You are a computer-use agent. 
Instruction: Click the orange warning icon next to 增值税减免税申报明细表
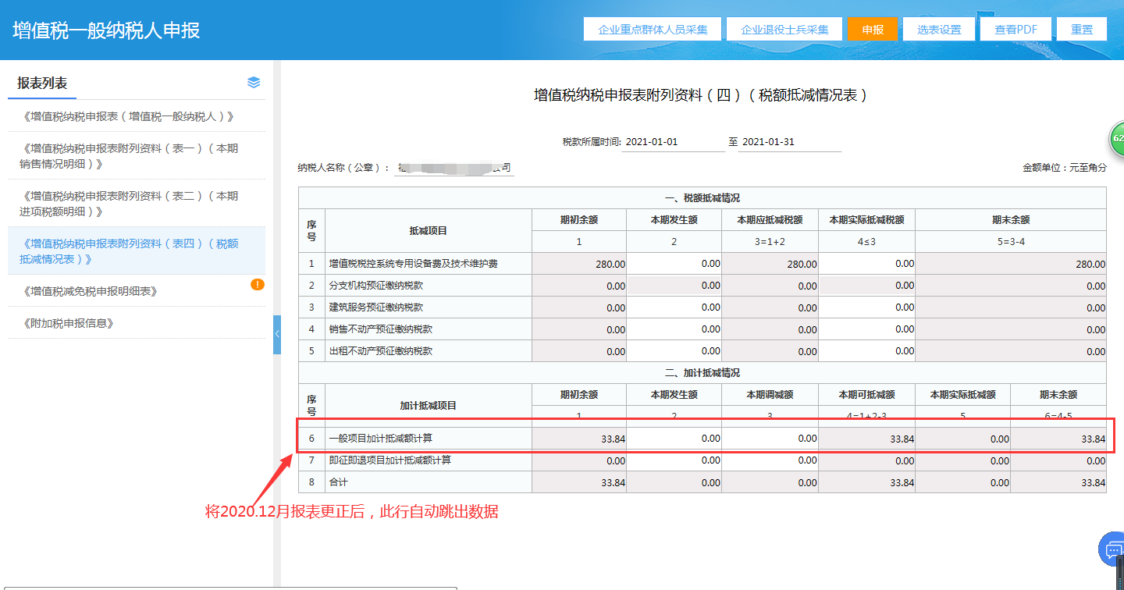258,285
